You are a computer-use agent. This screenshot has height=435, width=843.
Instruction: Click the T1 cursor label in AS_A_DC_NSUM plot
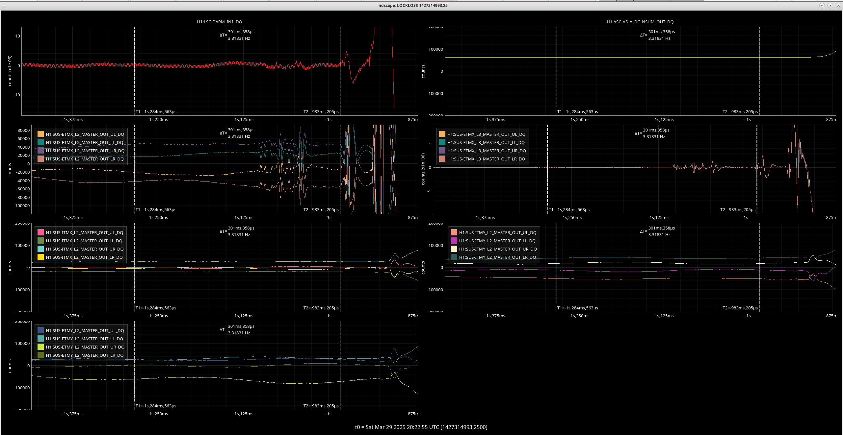pyautogui.click(x=578, y=111)
